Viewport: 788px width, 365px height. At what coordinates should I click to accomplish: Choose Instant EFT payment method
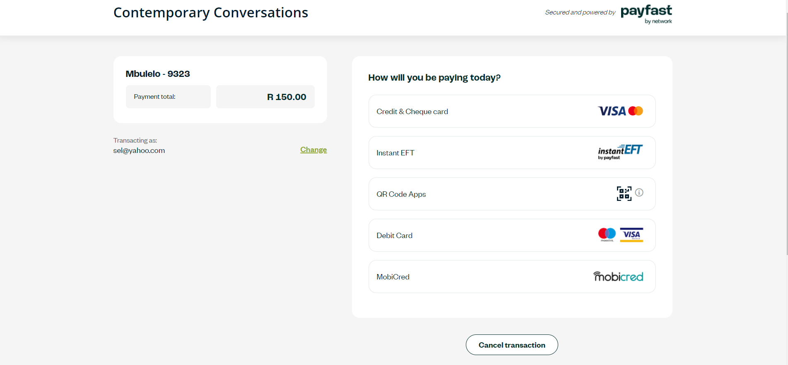coord(395,153)
